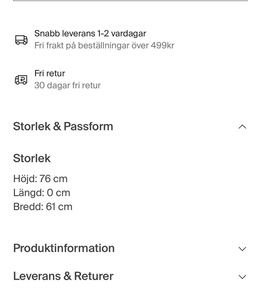
Task: Select the Snabb leverans 1-2 vardagar text
Action: pos(90,33)
